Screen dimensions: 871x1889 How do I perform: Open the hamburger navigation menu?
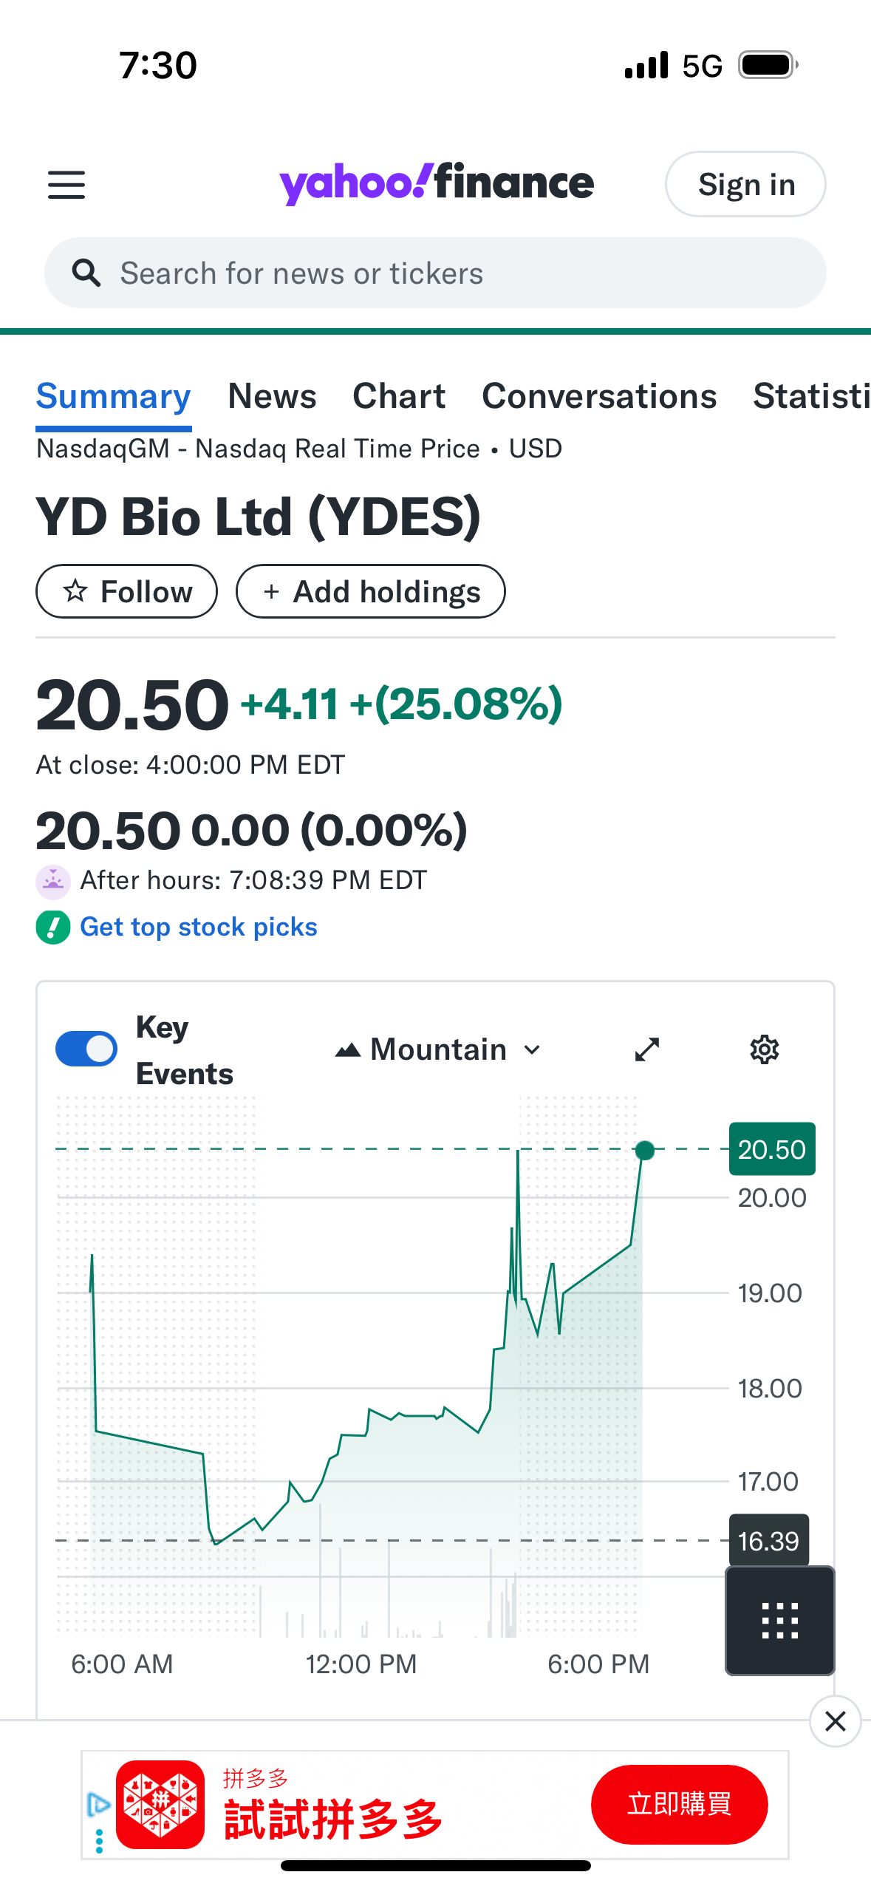click(66, 185)
